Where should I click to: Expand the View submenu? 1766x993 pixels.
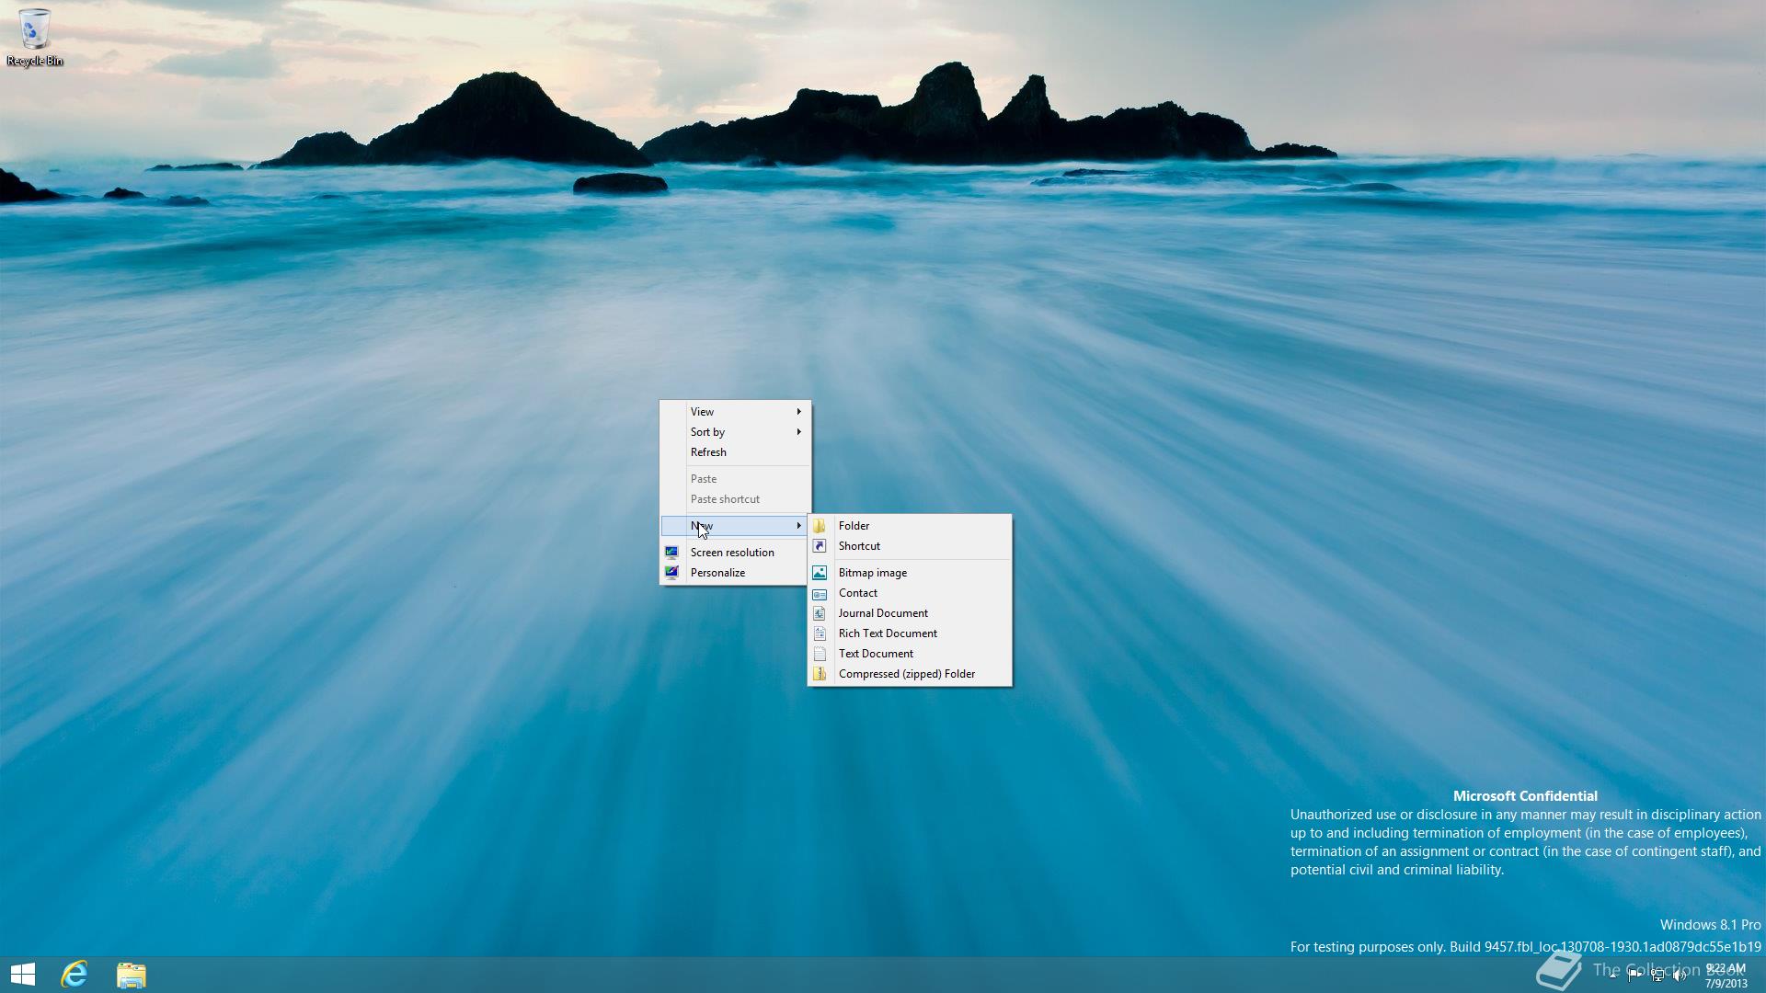tap(736, 411)
